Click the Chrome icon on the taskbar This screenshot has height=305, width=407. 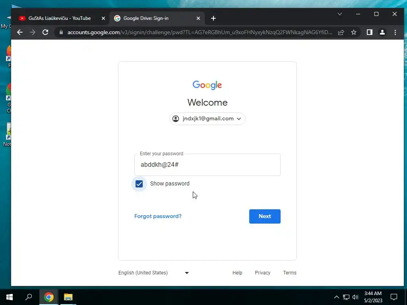[48, 297]
